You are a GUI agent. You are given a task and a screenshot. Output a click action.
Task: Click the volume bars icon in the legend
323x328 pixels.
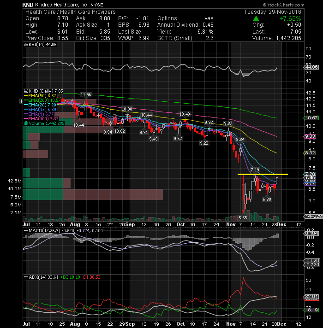pos(26,123)
